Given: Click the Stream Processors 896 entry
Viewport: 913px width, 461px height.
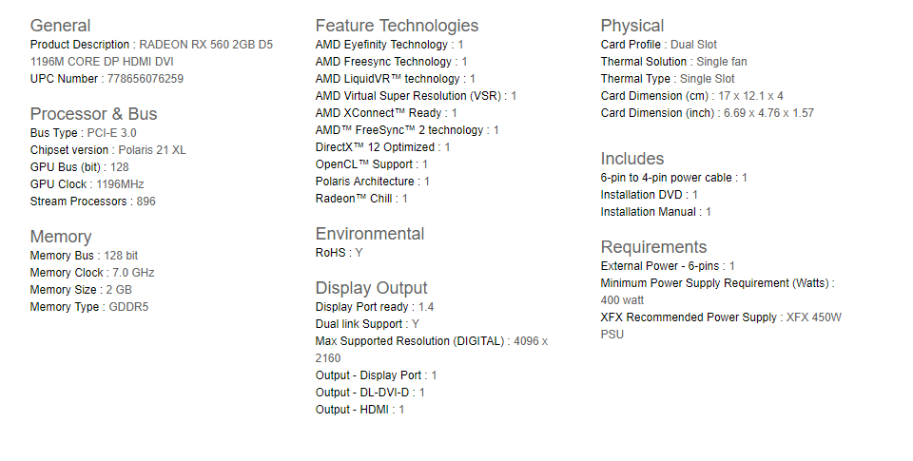Looking at the screenshot, I should [x=92, y=202].
